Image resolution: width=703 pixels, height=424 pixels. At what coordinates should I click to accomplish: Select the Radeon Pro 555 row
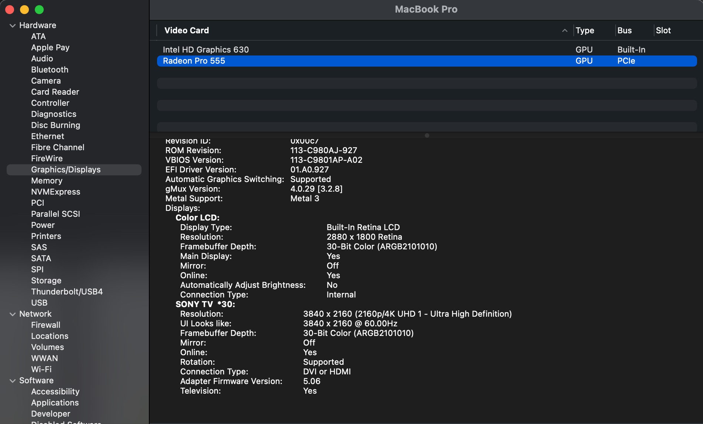tap(427, 61)
